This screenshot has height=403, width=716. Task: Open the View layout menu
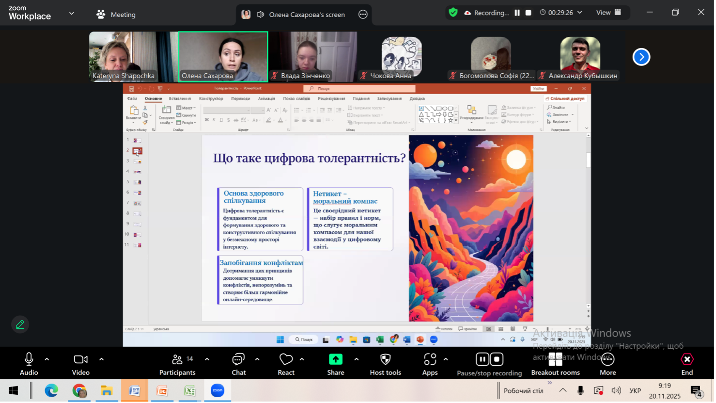[608, 13]
